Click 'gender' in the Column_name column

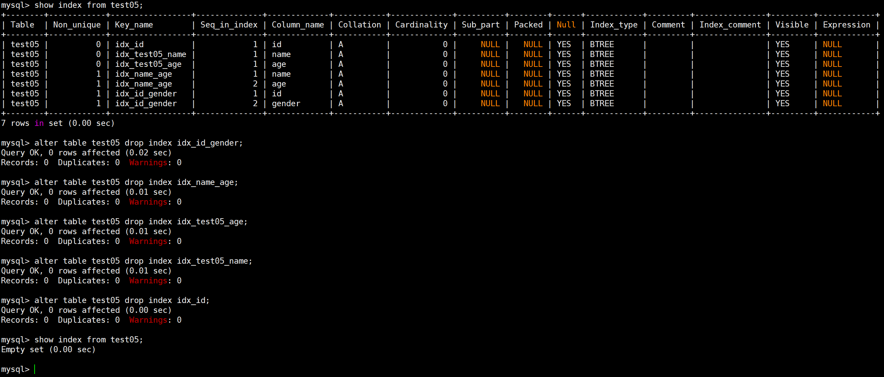tap(286, 103)
